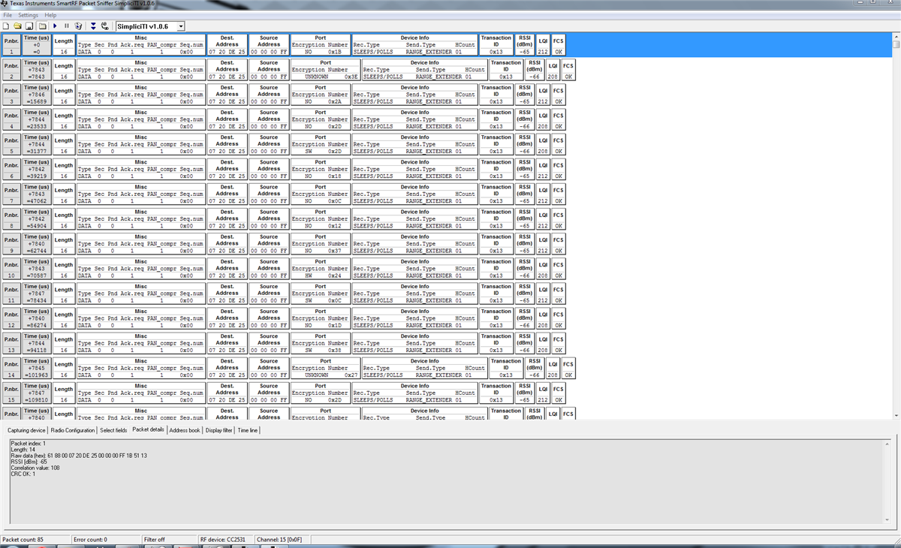Click port number 0x27 cell
The image size is (901, 548).
(351, 375)
